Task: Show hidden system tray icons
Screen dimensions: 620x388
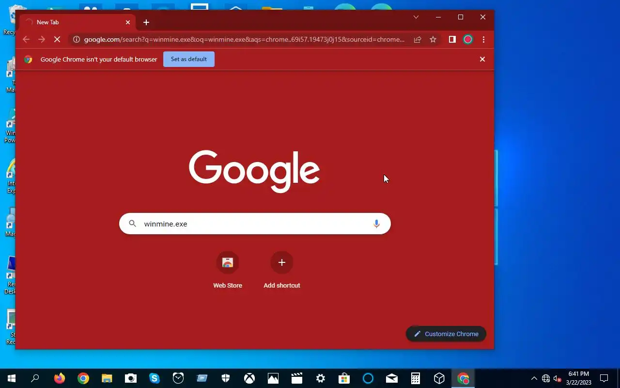Action: [x=534, y=378]
